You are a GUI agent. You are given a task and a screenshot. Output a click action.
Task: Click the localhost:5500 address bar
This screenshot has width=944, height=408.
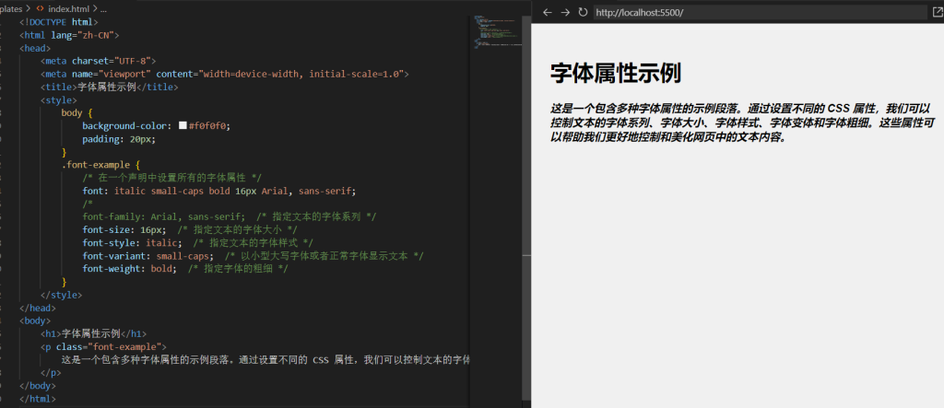pyautogui.click(x=756, y=12)
